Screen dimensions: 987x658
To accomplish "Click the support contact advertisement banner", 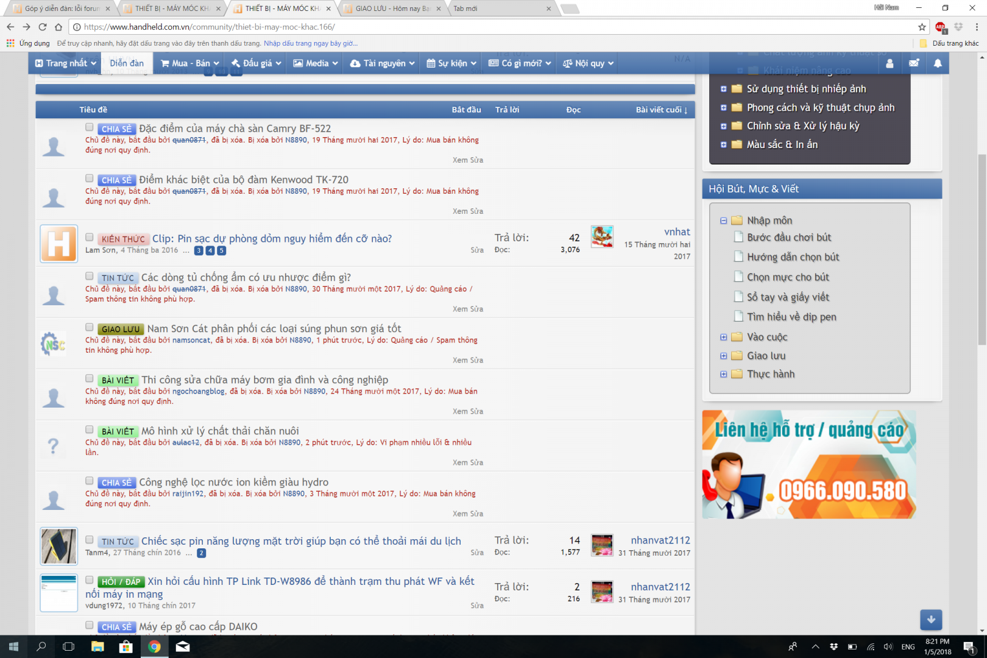I will tap(808, 464).
